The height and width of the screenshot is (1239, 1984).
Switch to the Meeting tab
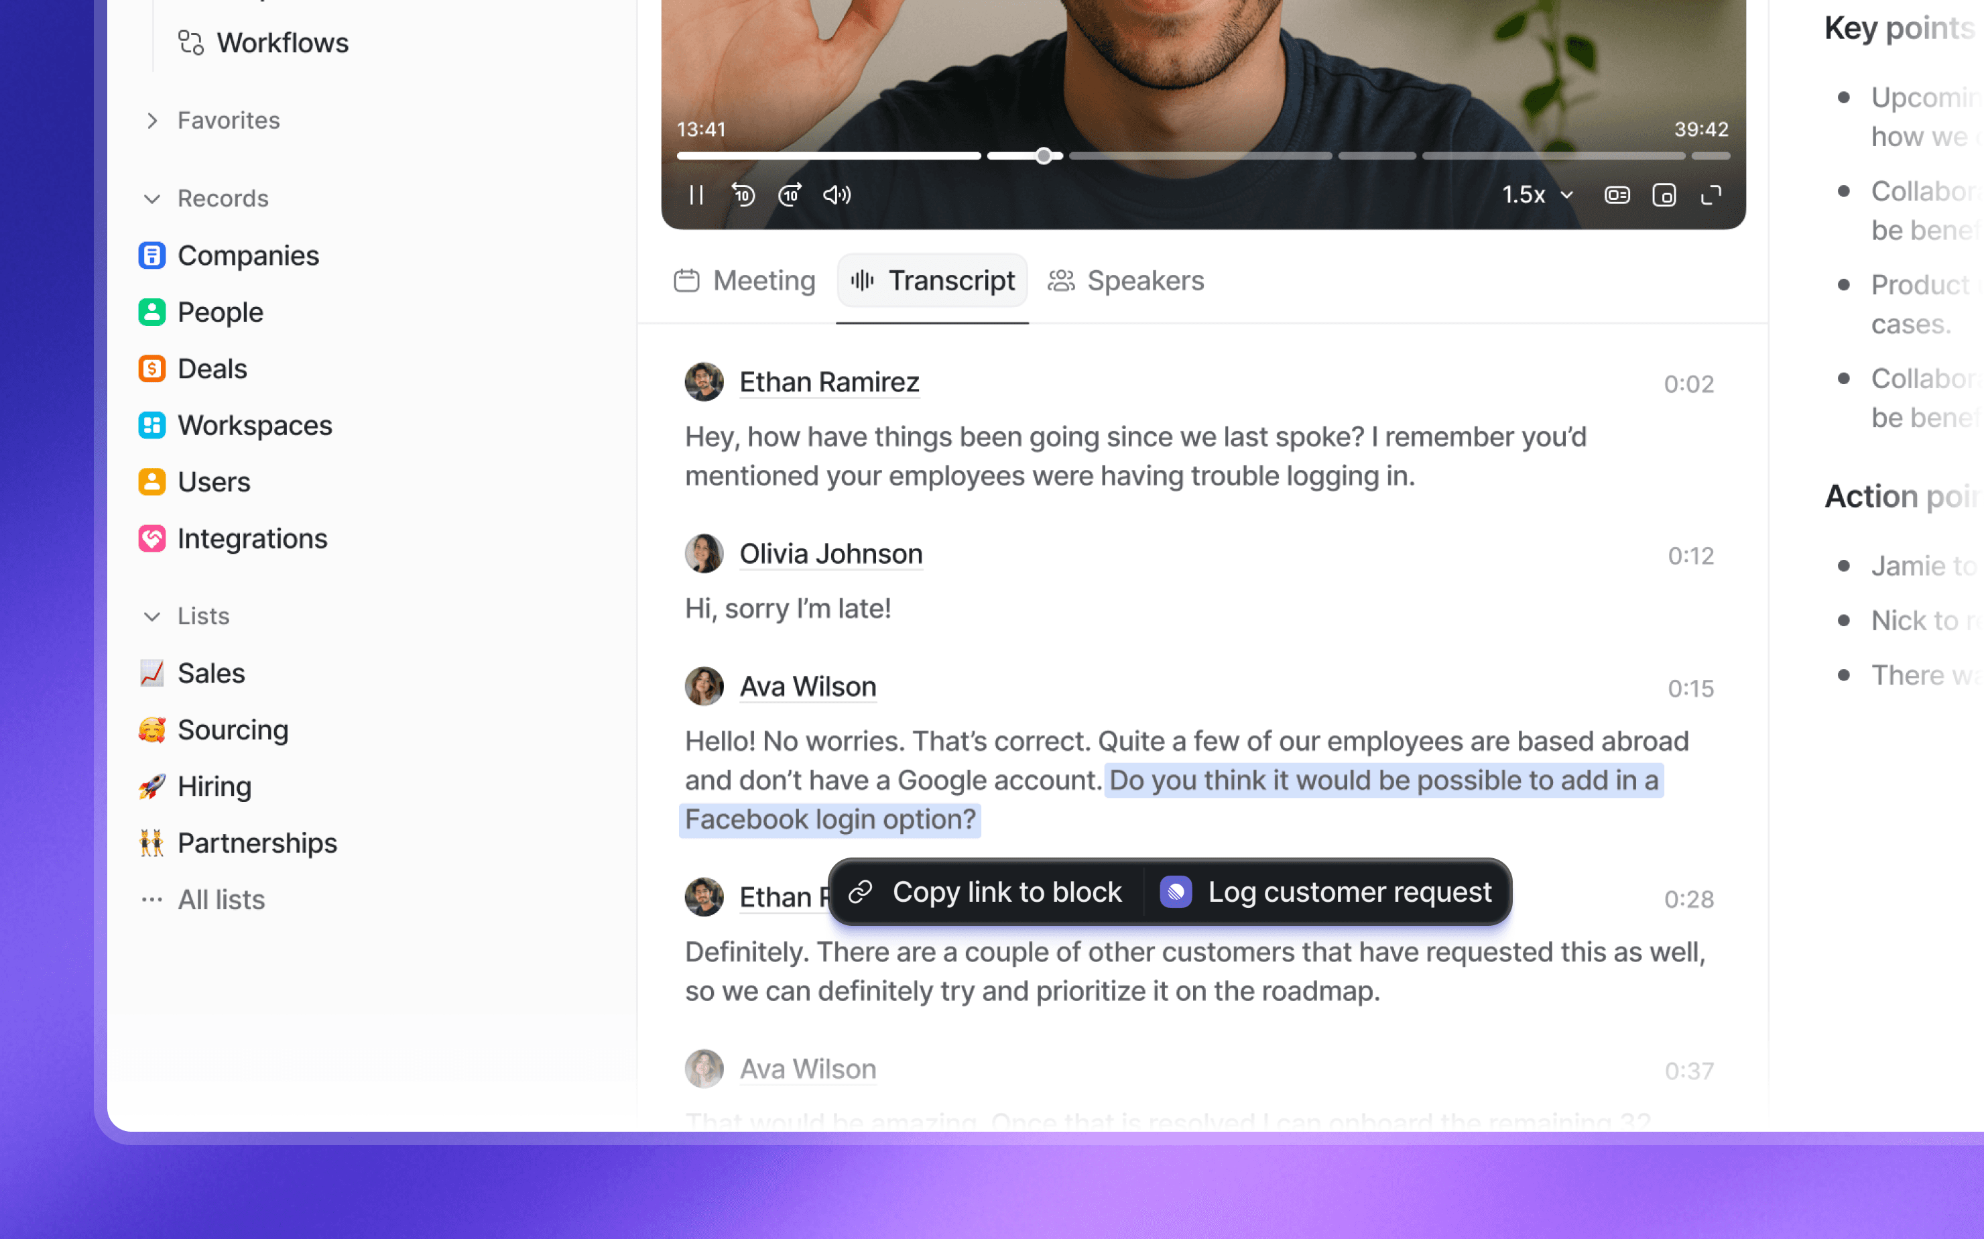tap(745, 281)
